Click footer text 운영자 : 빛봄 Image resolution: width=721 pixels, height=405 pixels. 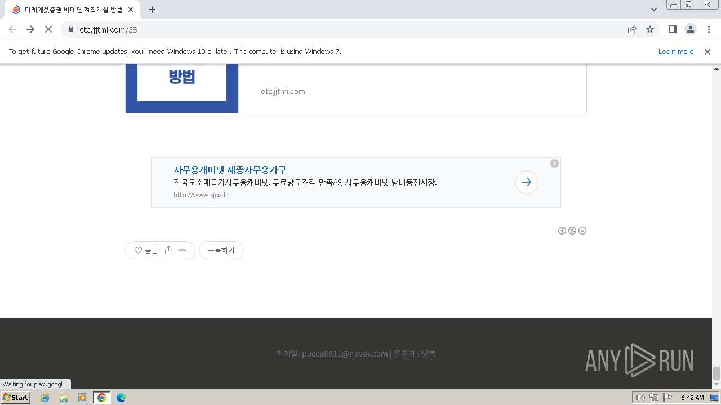[415, 354]
